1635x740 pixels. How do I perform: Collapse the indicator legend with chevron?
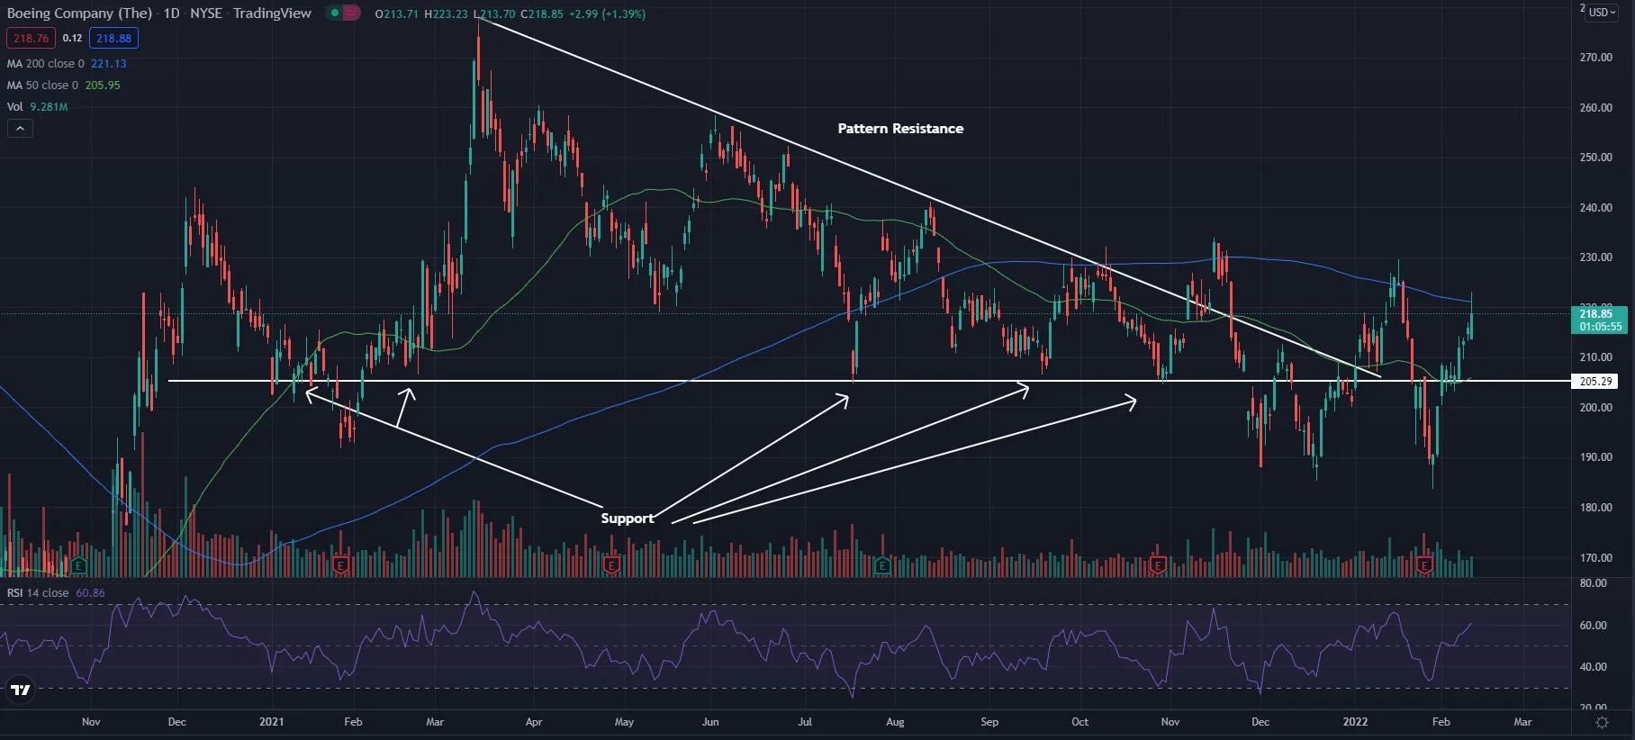tap(20, 128)
